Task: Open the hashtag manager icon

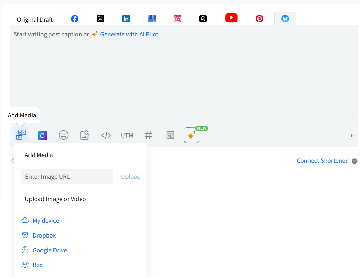Action: pos(148,135)
